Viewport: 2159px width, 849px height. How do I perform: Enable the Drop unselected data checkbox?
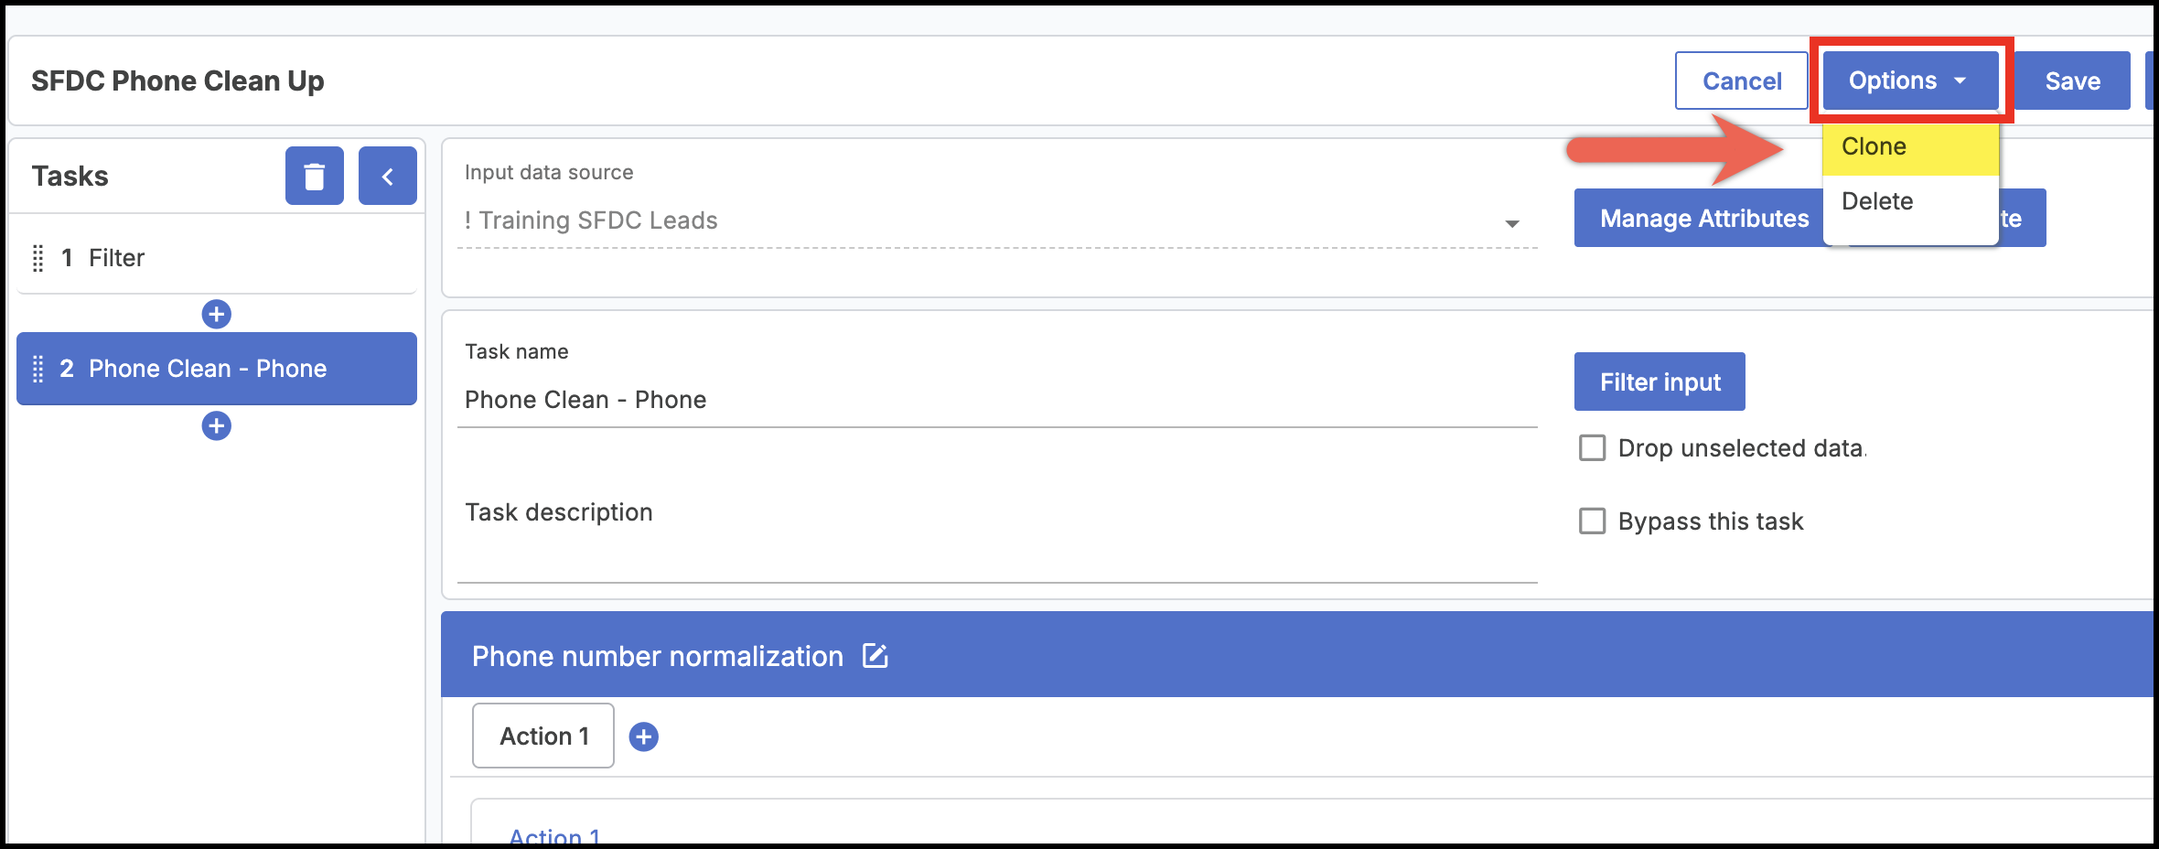(1593, 448)
